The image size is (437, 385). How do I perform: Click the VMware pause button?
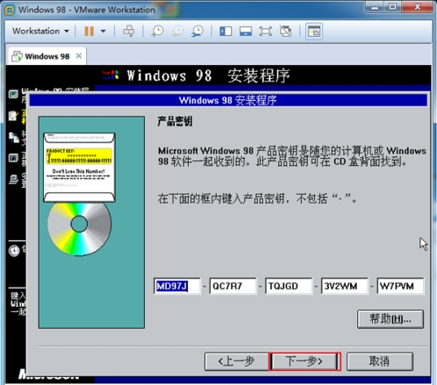[x=89, y=31]
